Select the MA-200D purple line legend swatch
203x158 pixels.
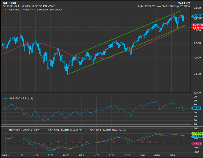(33, 10)
